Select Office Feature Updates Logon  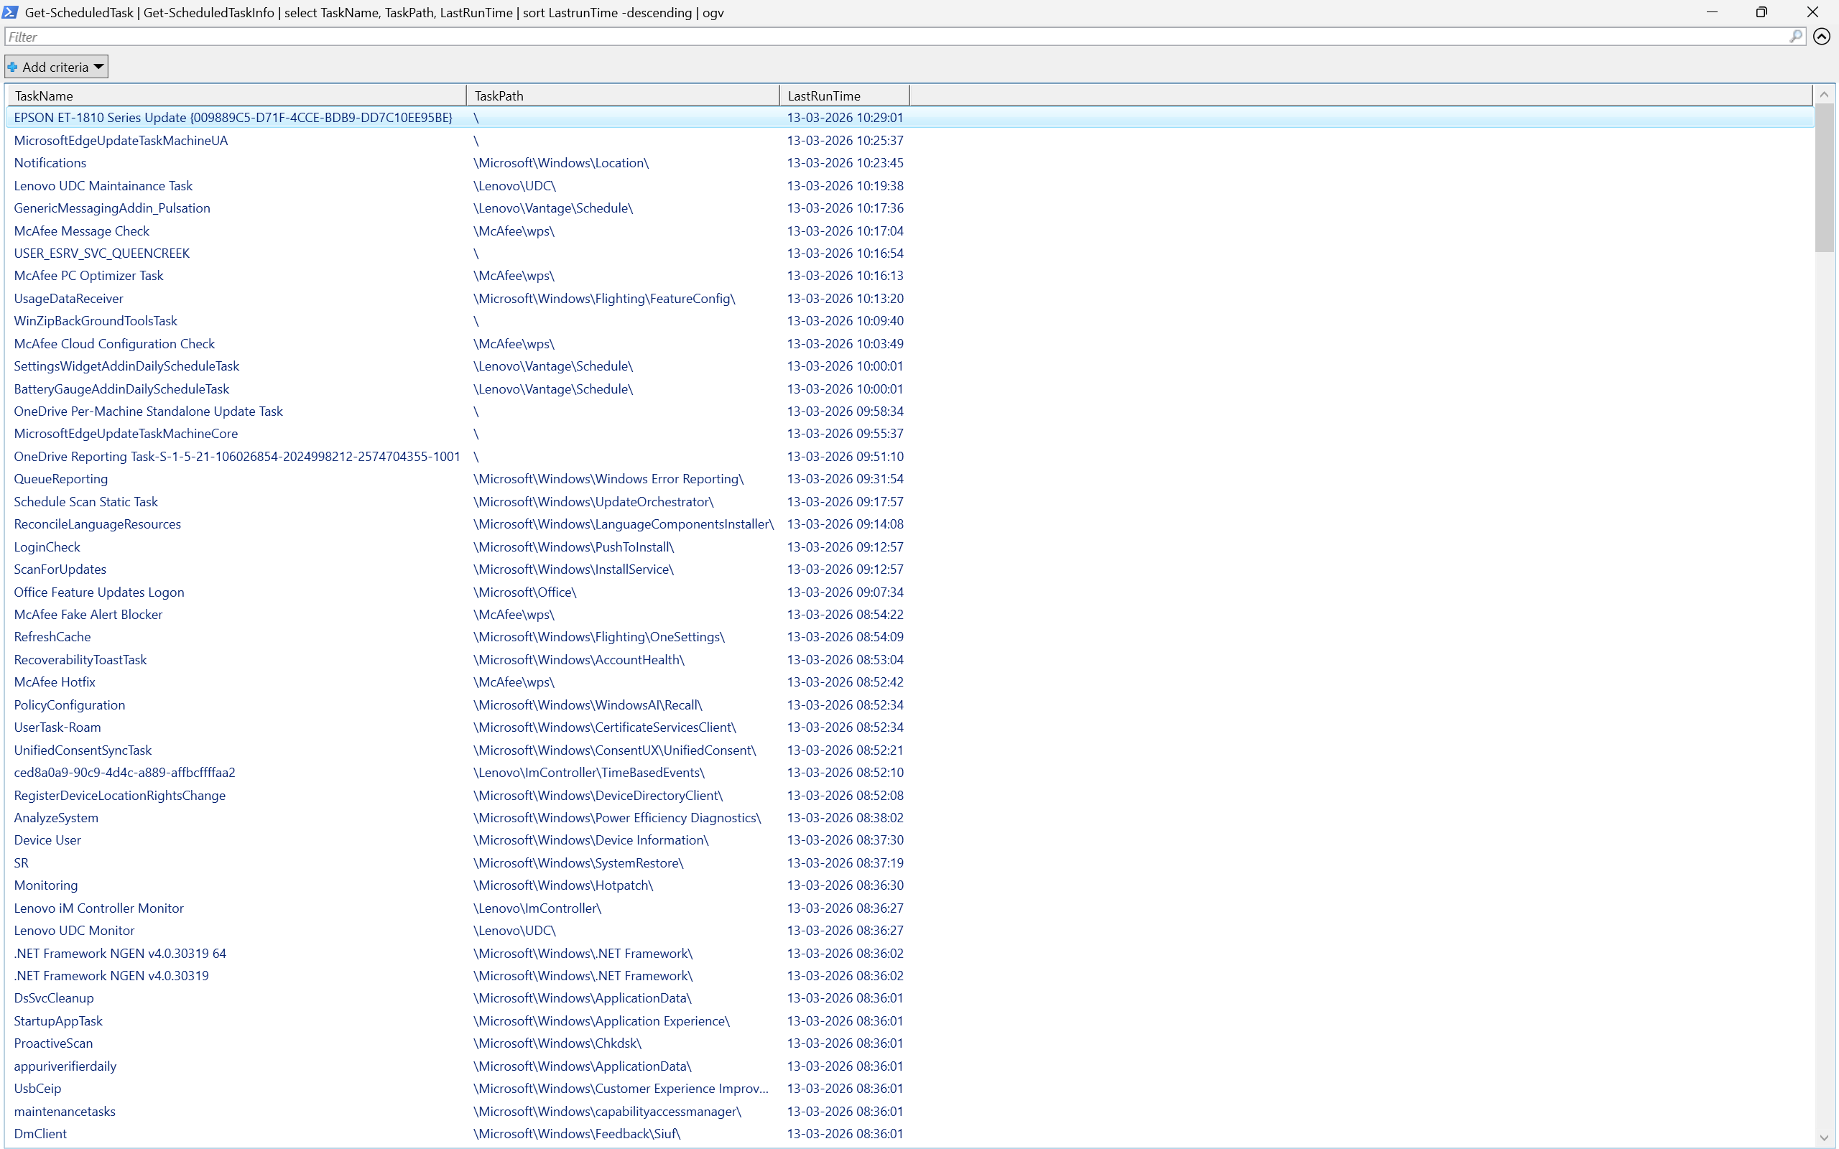click(x=910, y=592)
